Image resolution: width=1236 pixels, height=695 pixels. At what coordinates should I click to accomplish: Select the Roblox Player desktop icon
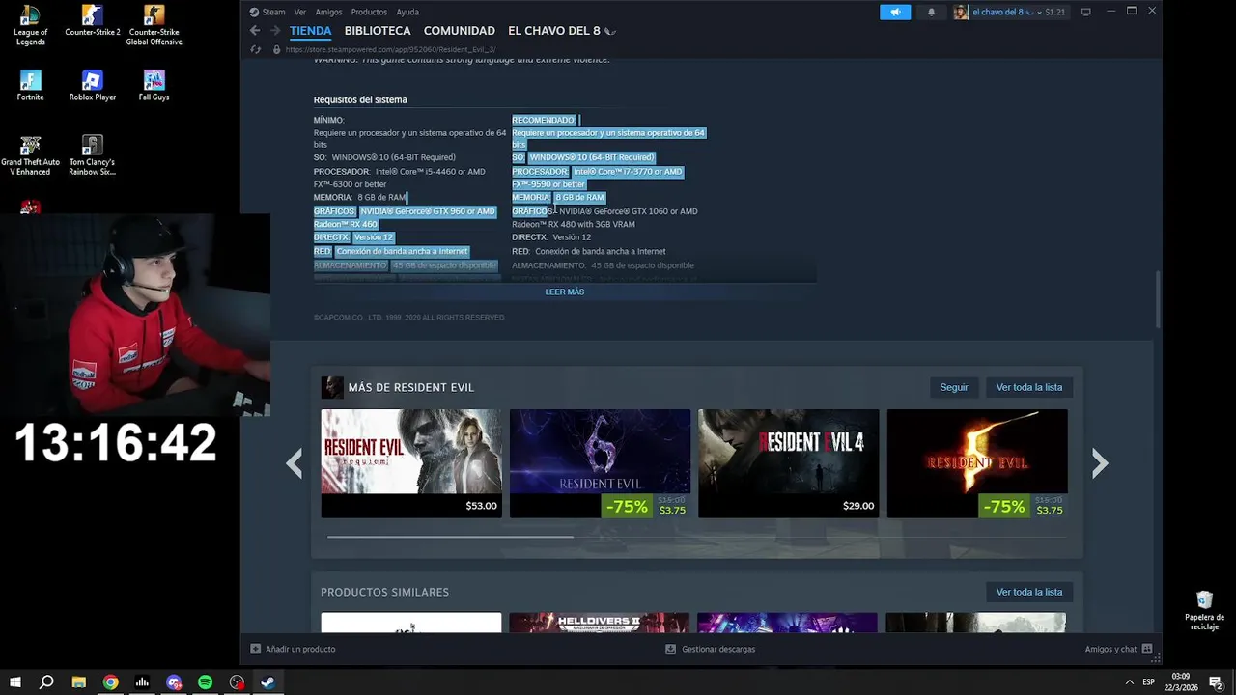click(x=93, y=86)
